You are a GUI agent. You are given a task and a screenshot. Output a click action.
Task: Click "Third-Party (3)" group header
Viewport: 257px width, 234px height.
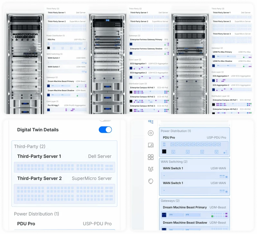[x=218, y=9]
